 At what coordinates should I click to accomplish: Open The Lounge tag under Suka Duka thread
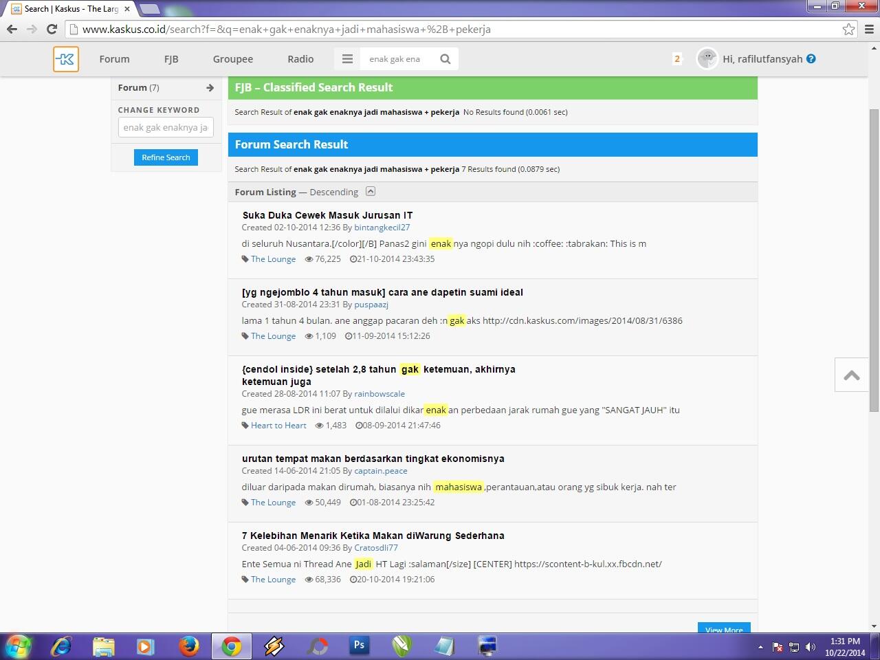tap(273, 259)
